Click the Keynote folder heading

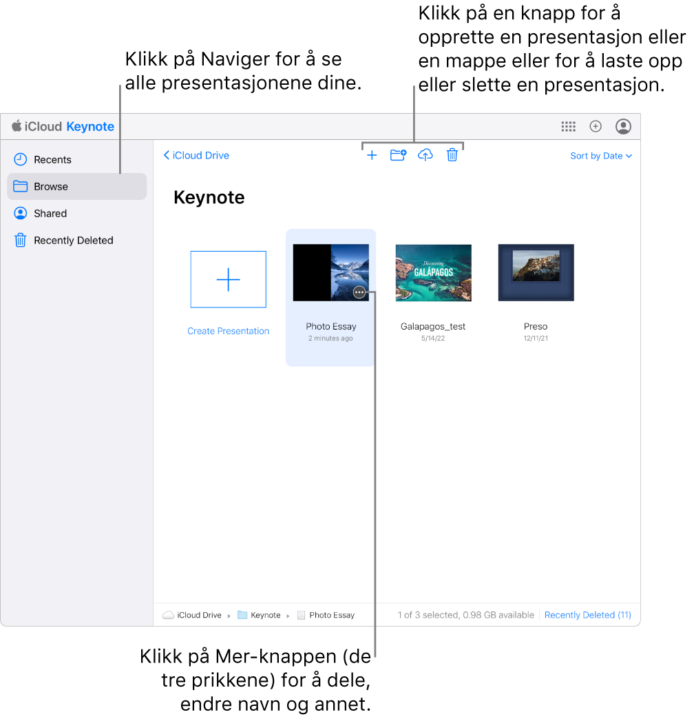[x=209, y=198]
